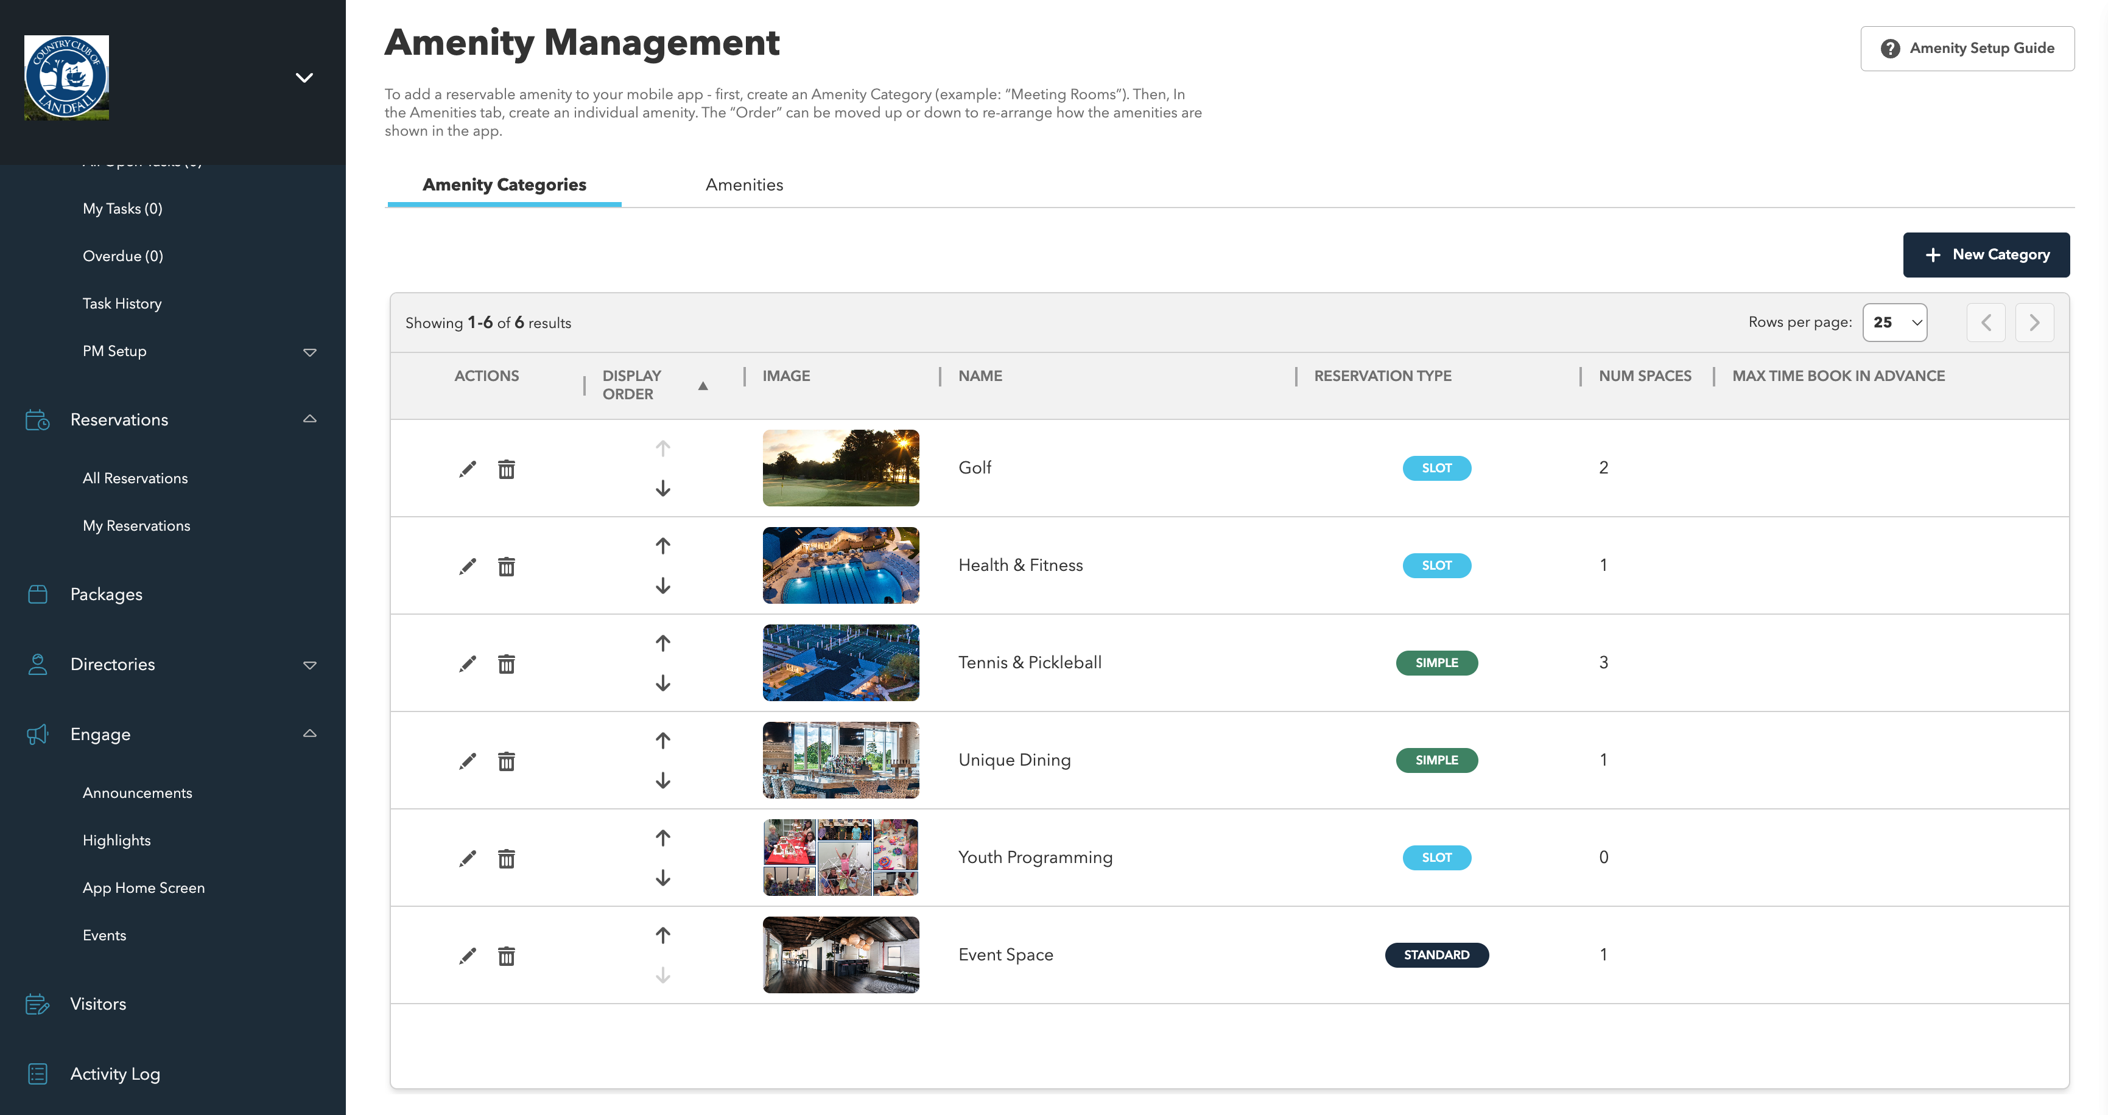Viewport: 2108px width, 1115px height.
Task: Expand the Directories sidebar section
Action: [x=309, y=664]
